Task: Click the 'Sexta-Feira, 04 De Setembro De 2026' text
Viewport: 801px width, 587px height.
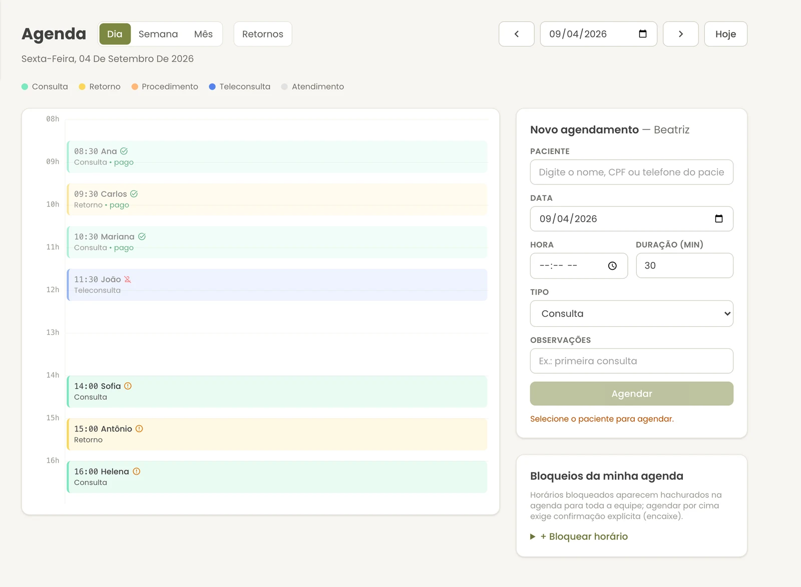Action: pyautogui.click(x=108, y=59)
